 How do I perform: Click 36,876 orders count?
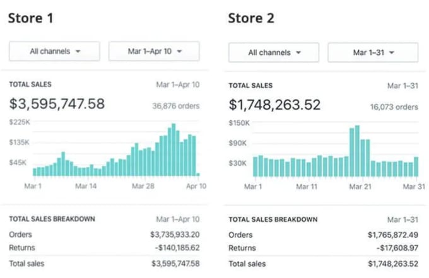pos(176,106)
